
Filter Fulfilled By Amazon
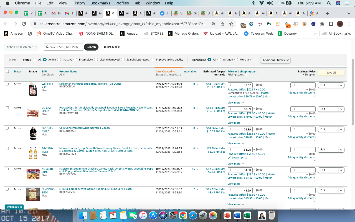coord(219,60)
